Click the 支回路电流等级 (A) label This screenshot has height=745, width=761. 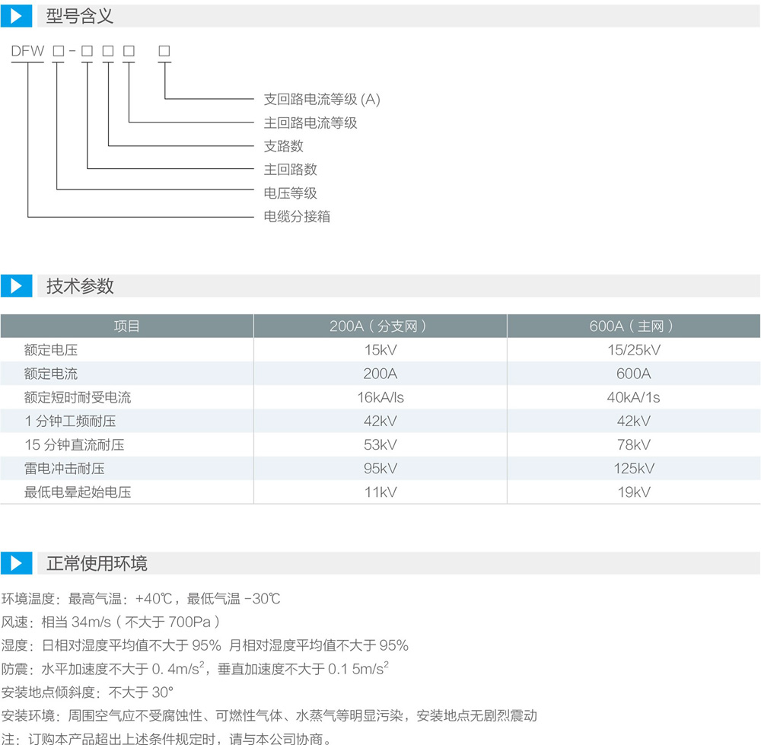point(322,99)
